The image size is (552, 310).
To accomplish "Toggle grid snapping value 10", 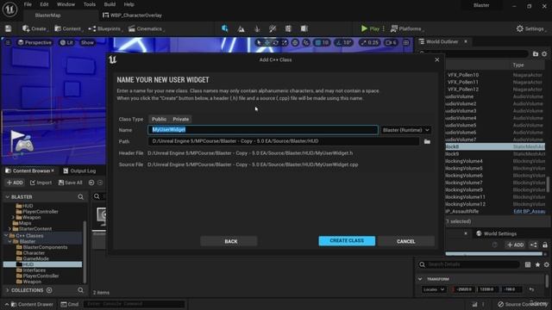I will point(322,42).
